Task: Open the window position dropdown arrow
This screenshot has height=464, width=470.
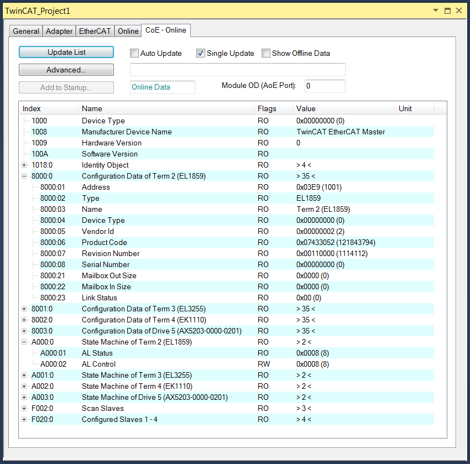Action: pyautogui.click(x=436, y=11)
